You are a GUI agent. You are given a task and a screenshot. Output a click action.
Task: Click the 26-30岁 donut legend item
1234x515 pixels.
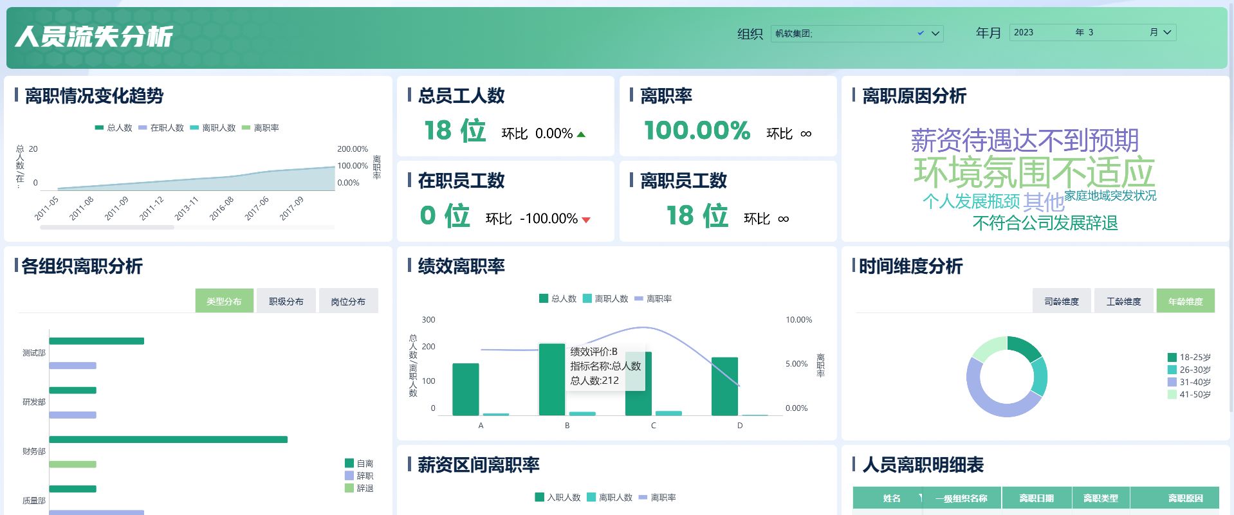tap(1189, 370)
